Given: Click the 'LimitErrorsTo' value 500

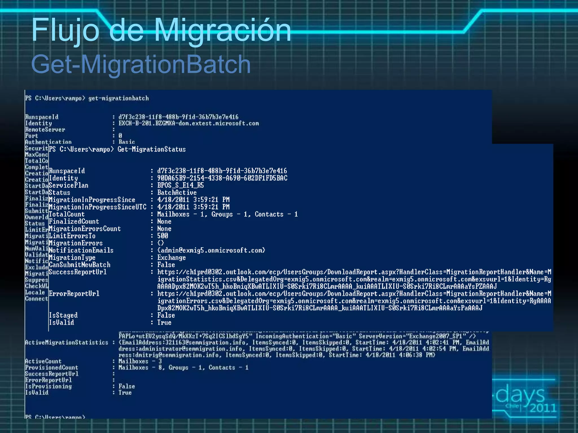Looking at the screenshot, I should [x=163, y=236].
